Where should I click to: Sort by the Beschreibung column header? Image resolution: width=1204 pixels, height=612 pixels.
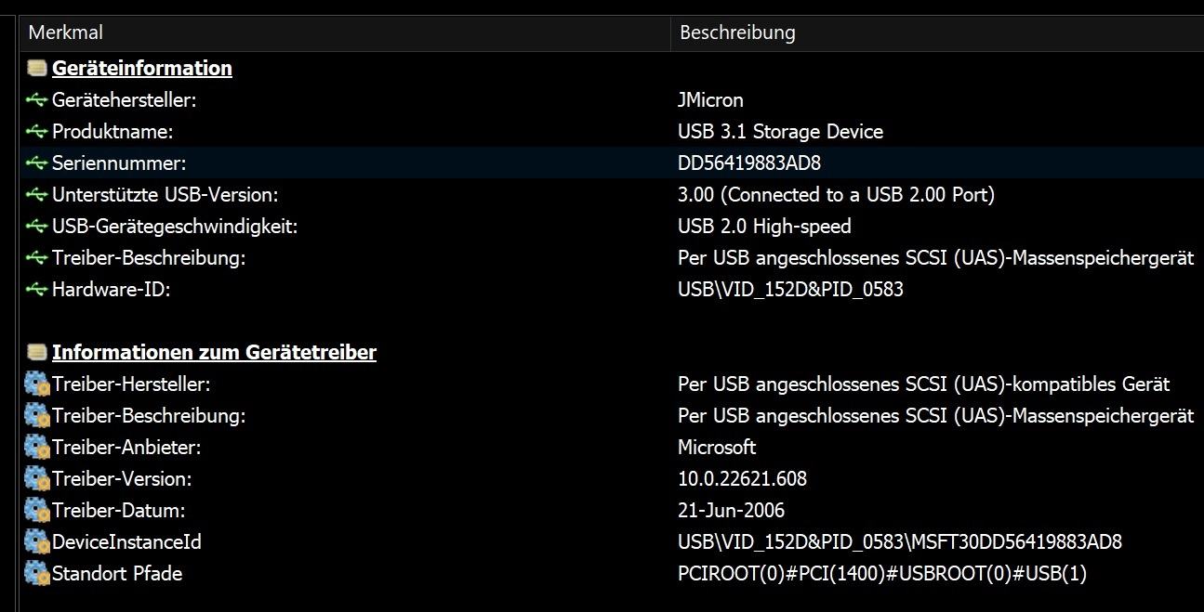click(x=738, y=33)
